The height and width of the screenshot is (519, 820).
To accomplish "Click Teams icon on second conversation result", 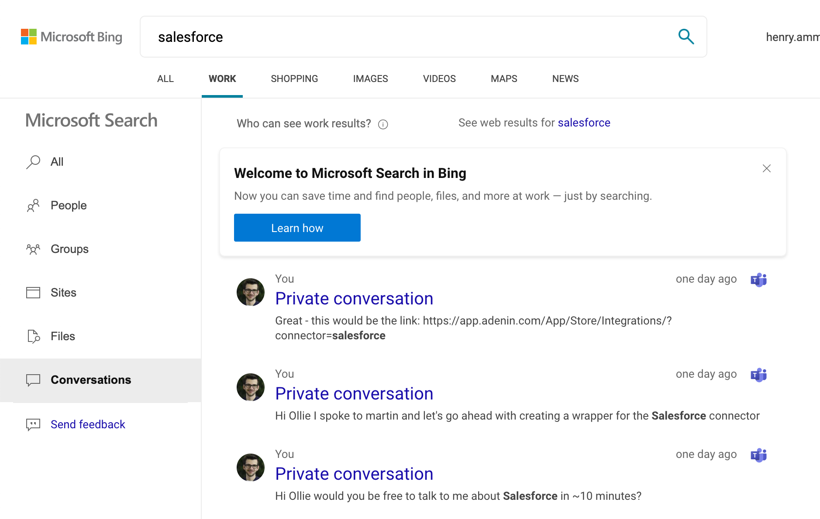I will [x=758, y=375].
